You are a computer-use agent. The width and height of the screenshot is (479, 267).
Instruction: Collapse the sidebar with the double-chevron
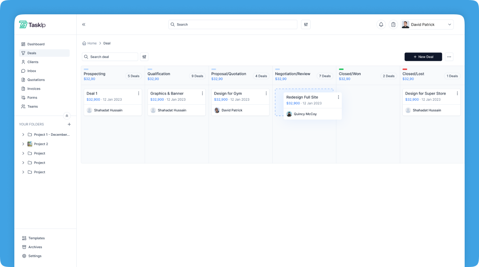coord(83,25)
